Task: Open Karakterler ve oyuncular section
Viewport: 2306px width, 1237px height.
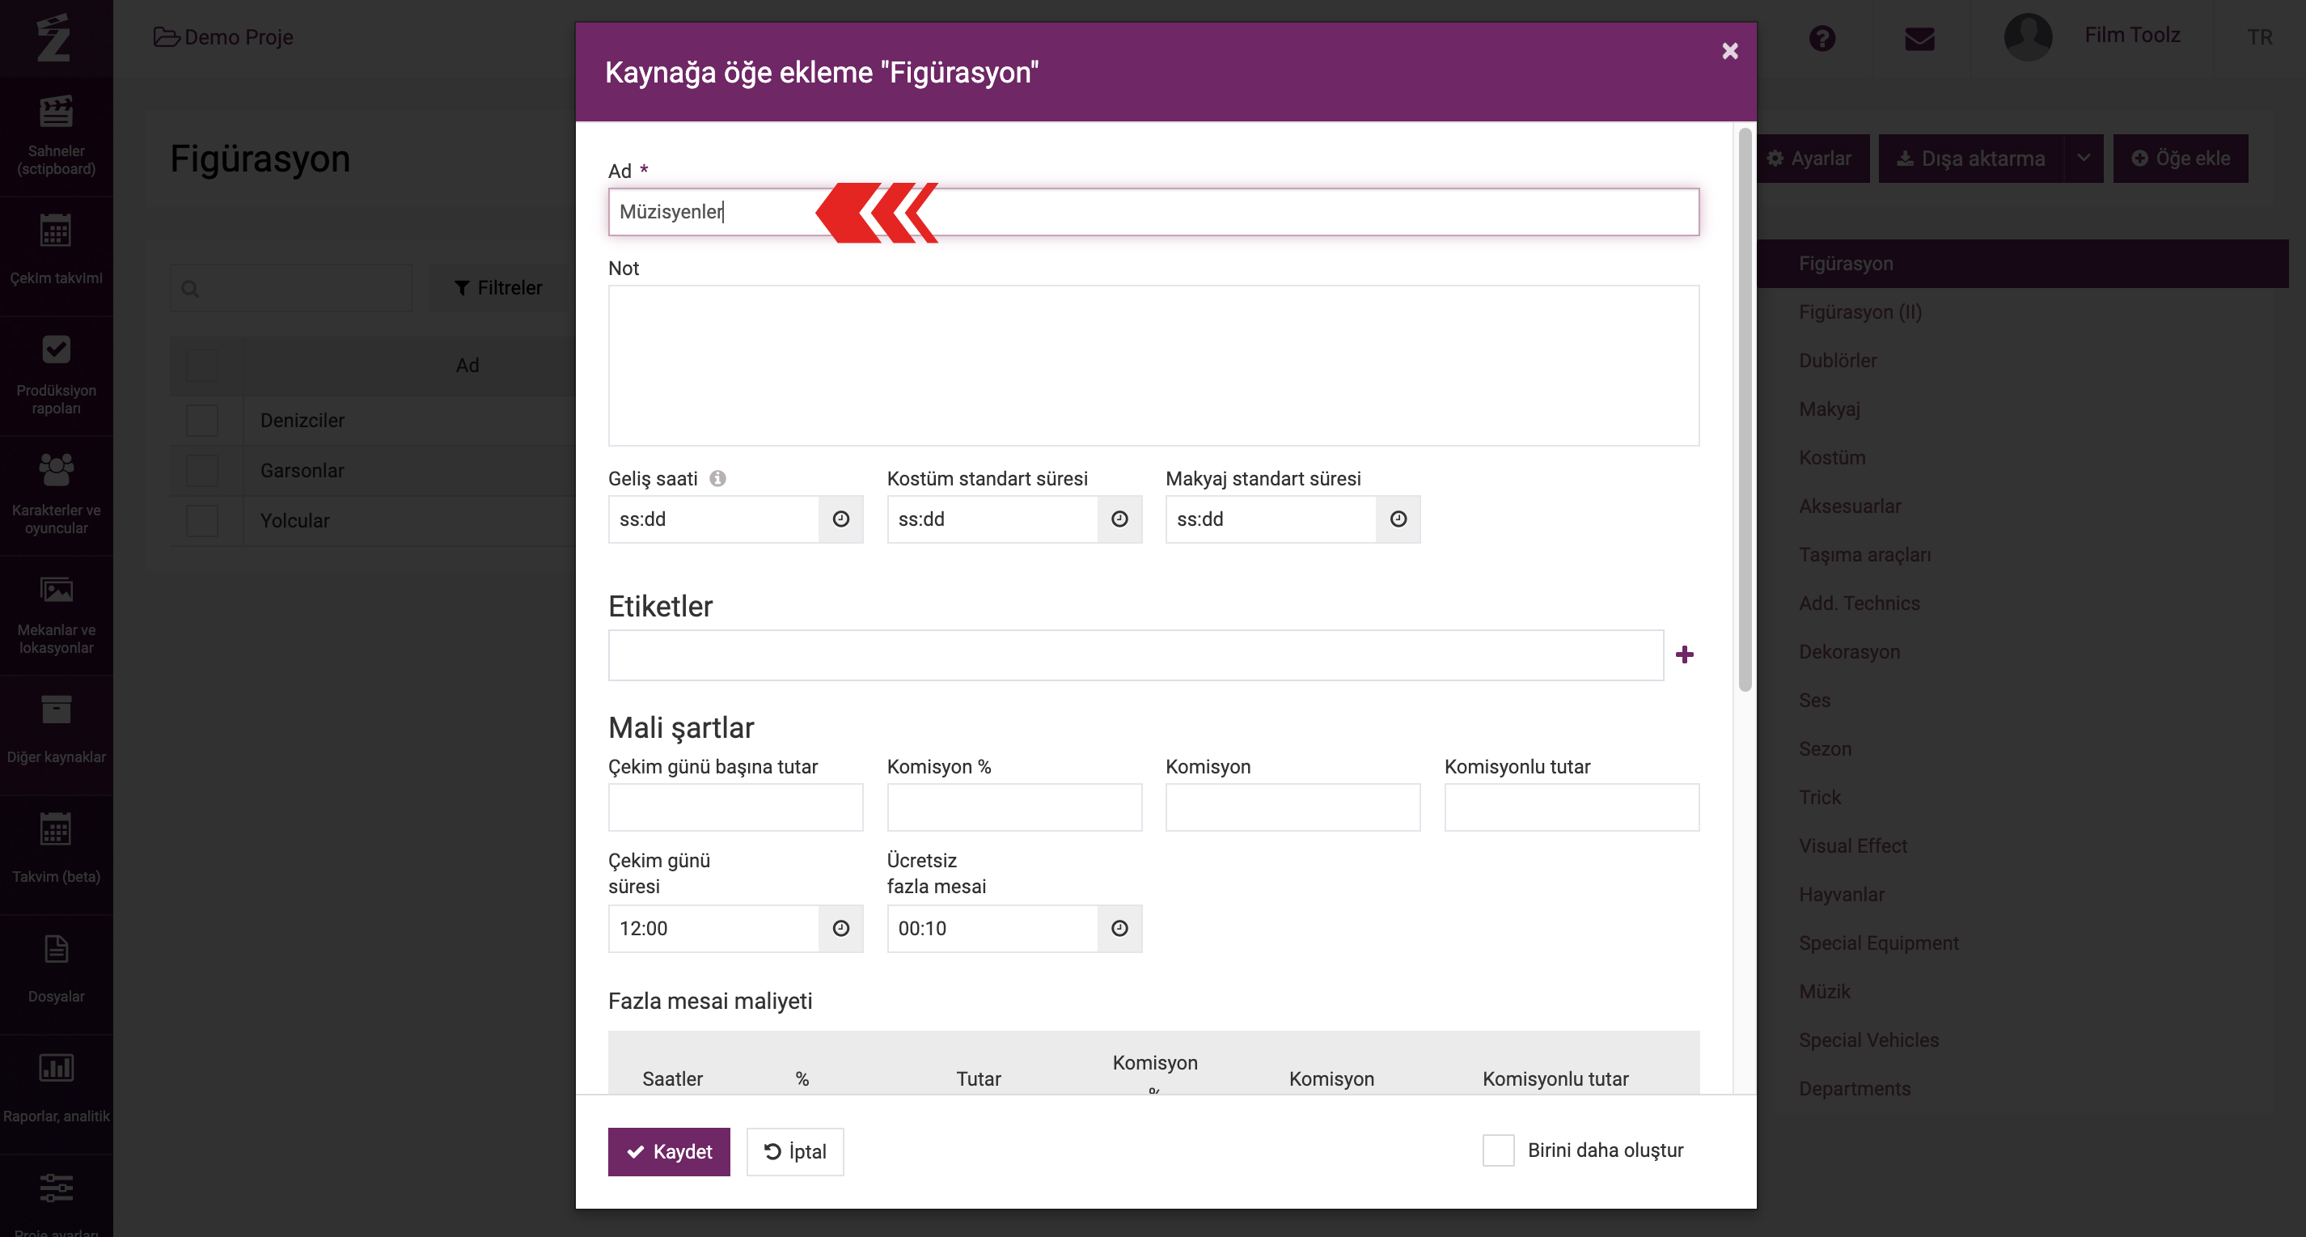Action: 56,495
